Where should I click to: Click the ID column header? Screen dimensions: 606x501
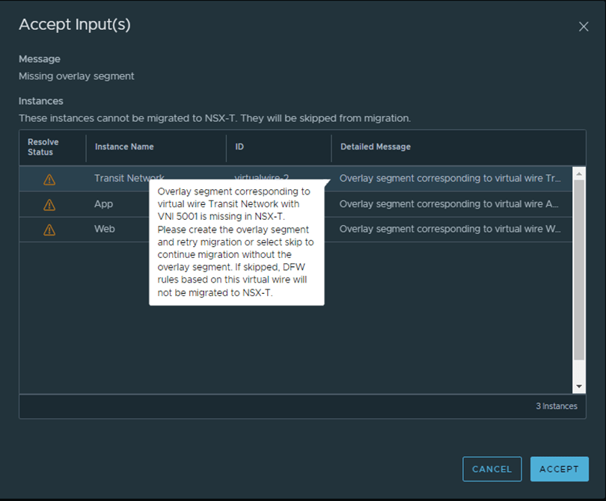239,147
